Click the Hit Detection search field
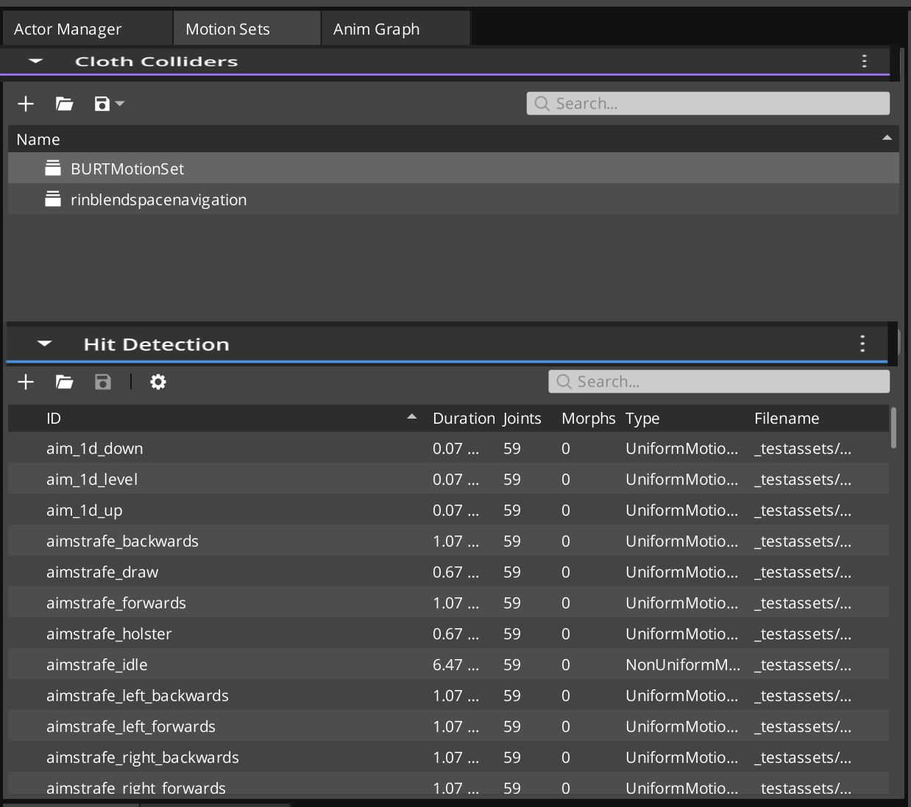Image resolution: width=911 pixels, height=807 pixels. click(x=718, y=381)
